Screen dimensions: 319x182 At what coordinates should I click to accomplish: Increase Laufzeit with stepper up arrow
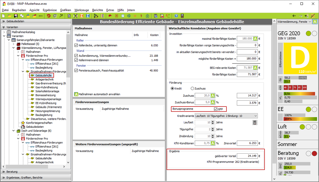(212, 121)
